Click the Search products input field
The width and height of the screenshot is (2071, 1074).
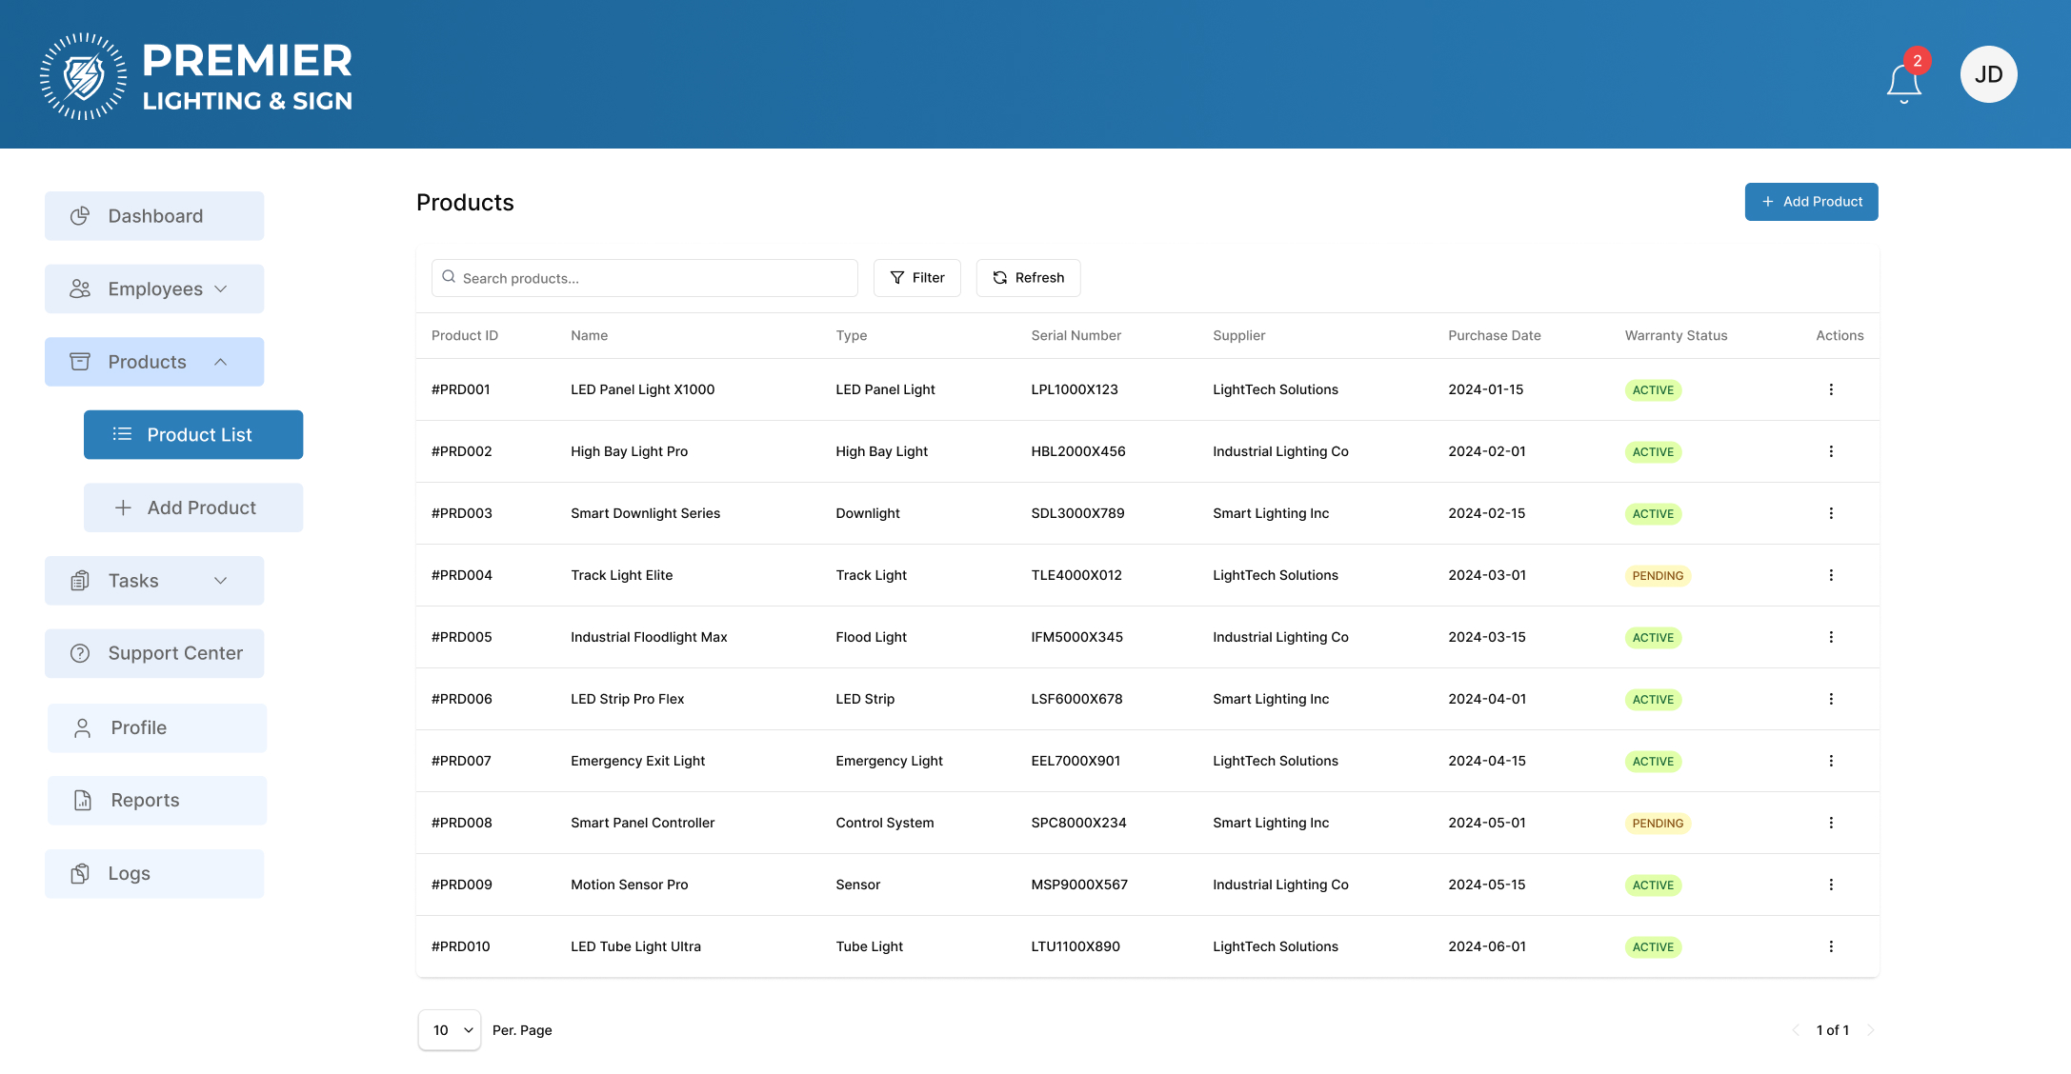point(645,278)
